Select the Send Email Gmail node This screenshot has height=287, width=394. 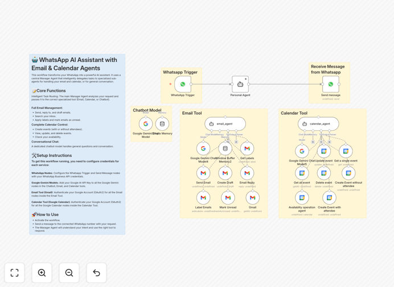(203, 173)
